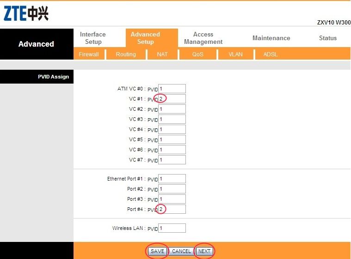Open the Interface Setup tab
The height and width of the screenshot is (259, 351).
tap(92, 38)
